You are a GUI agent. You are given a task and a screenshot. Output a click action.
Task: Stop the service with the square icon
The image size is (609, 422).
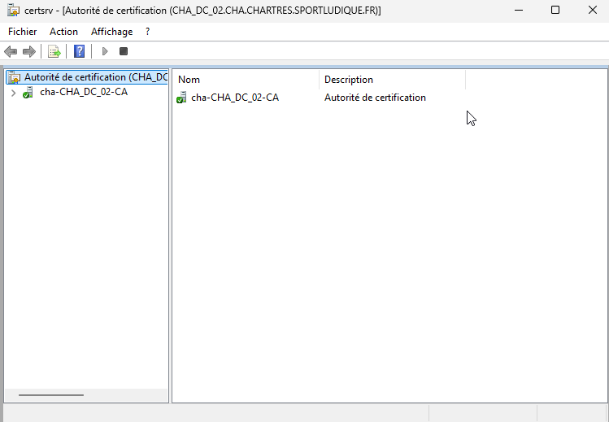124,51
